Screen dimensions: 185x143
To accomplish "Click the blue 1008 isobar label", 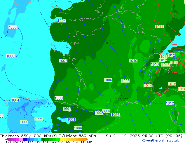I will 125,81.
